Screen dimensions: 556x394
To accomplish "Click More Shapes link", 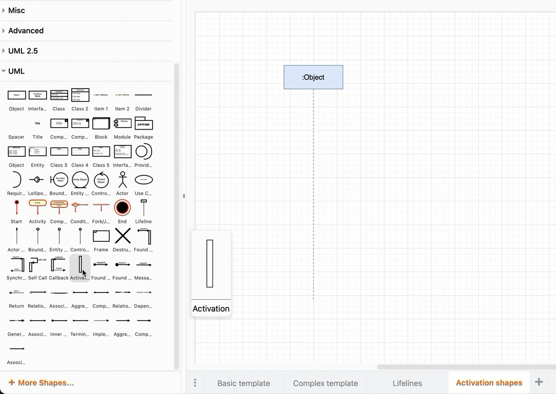I will click(41, 382).
